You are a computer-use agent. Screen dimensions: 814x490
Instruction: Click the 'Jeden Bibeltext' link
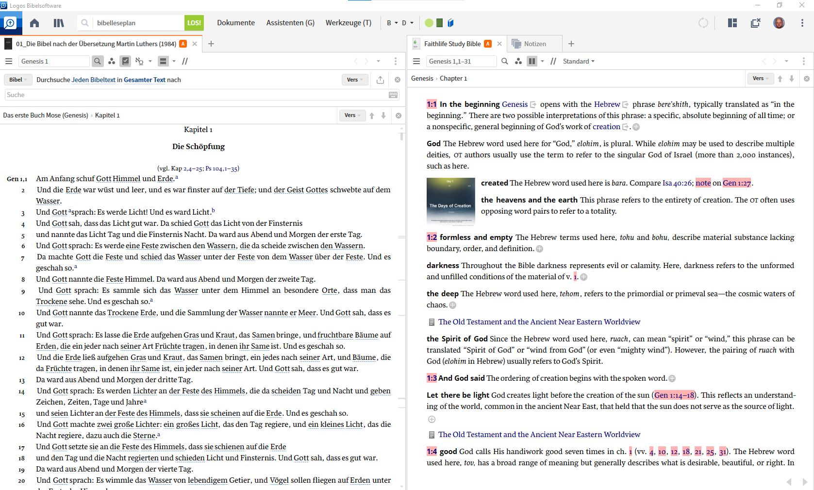point(94,80)
